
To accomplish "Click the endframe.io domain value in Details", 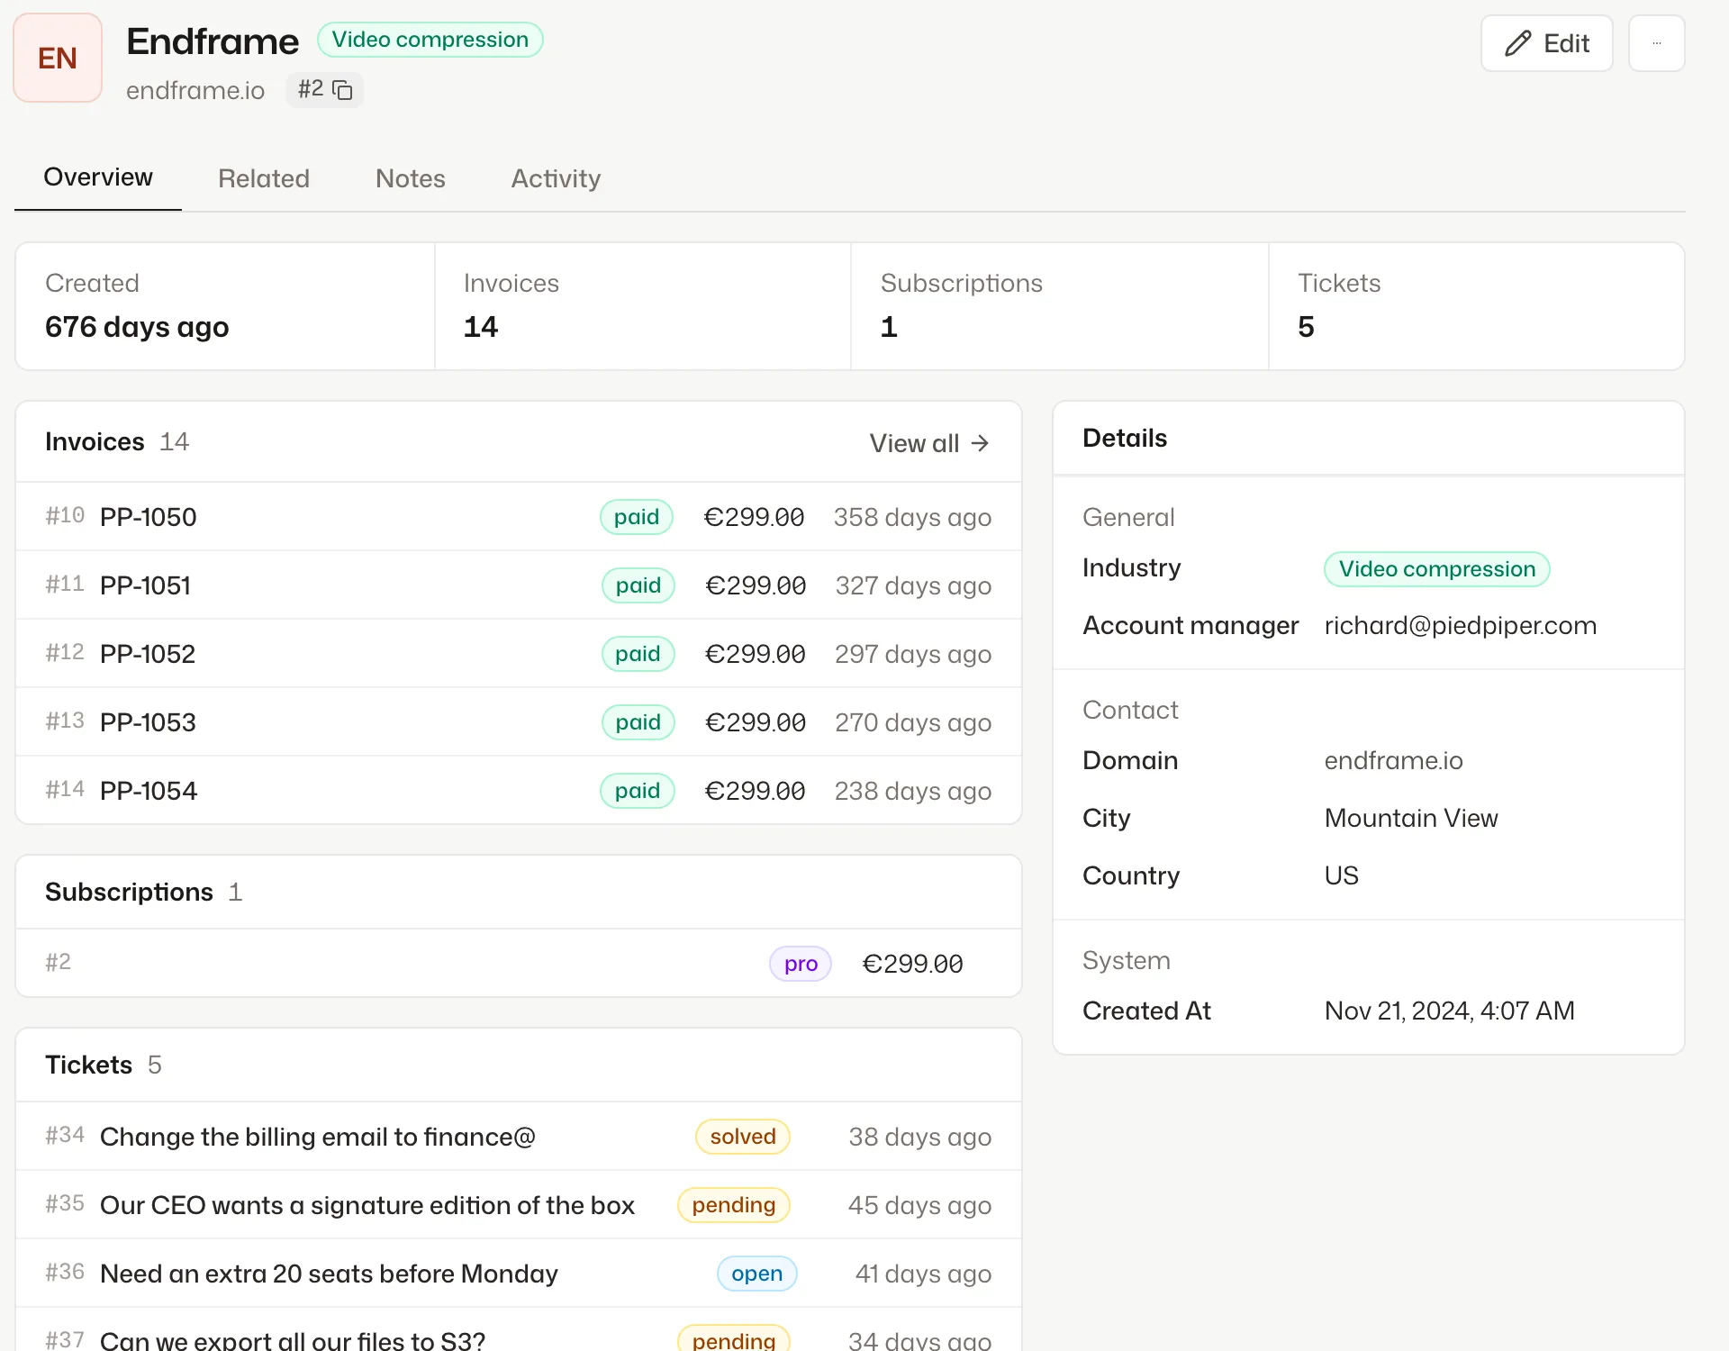I will (x=1394, y=760).
